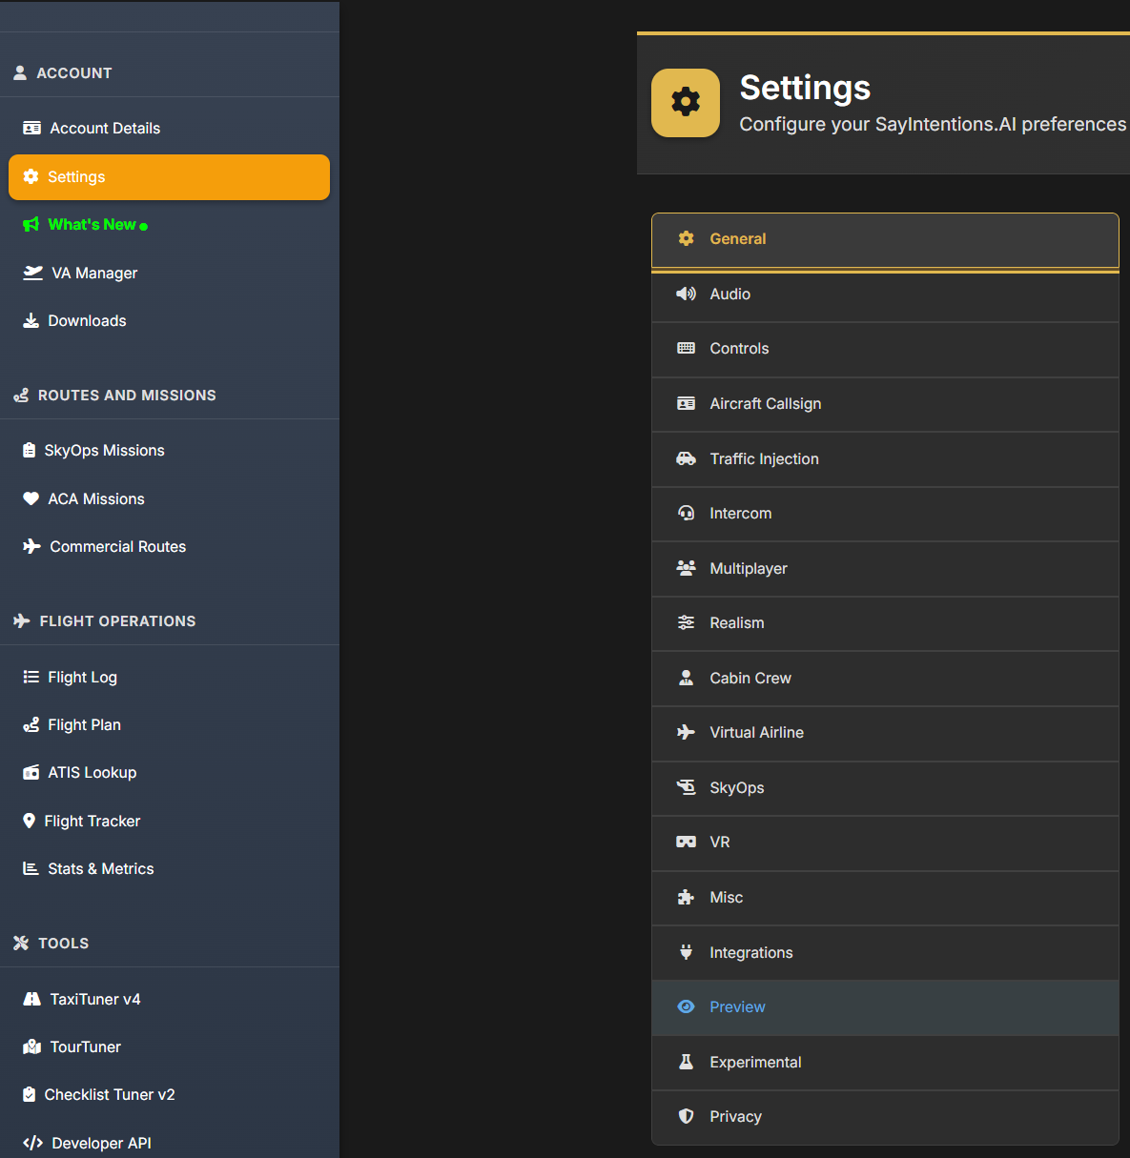1130x1158 pixels.
Task: Click the Settings gear icon in sidebar
Action: point(31,176)
